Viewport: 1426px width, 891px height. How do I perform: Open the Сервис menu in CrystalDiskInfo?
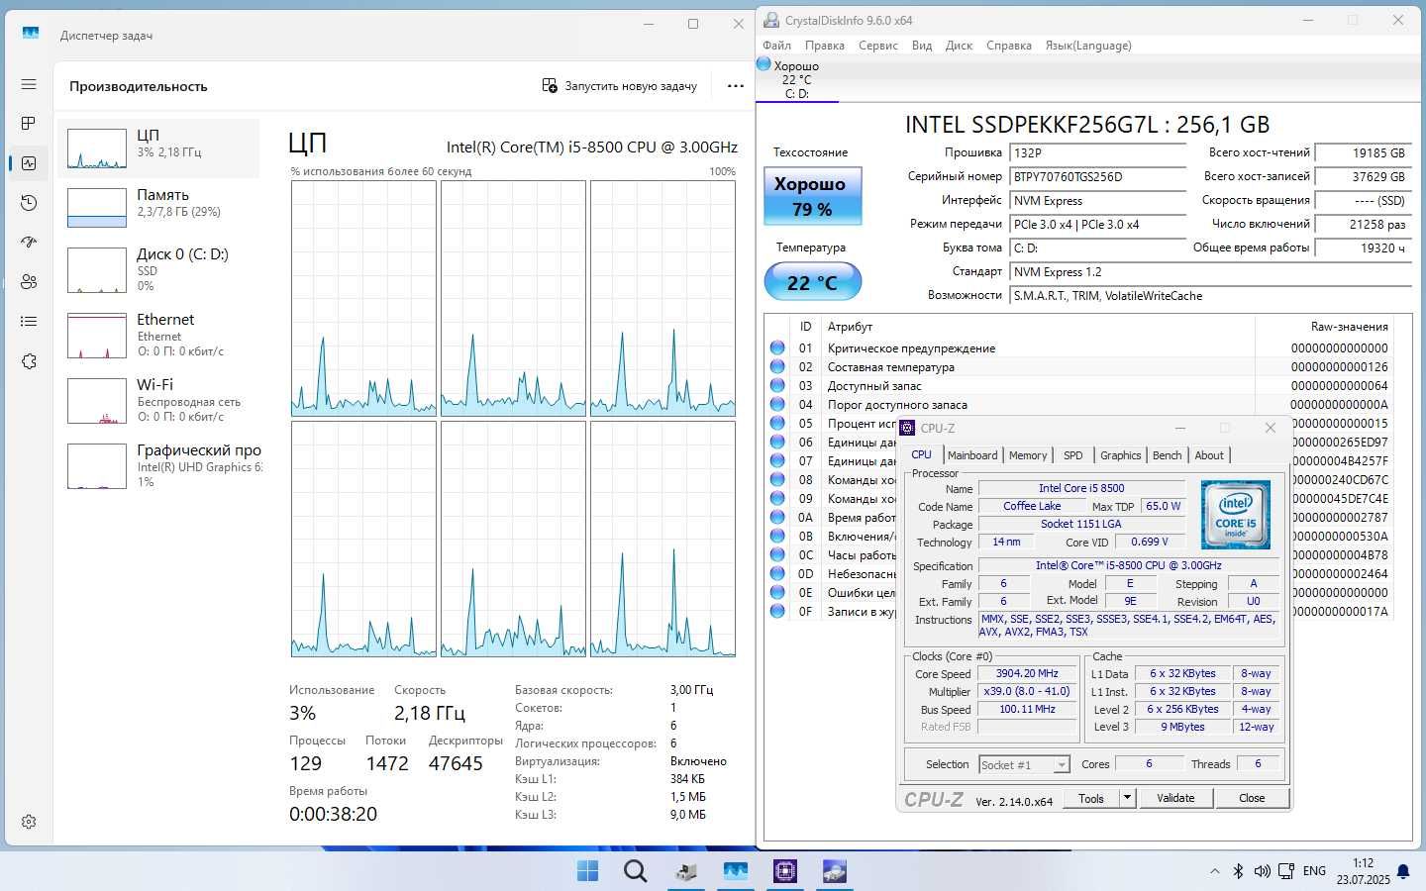[x=877, y=46]
